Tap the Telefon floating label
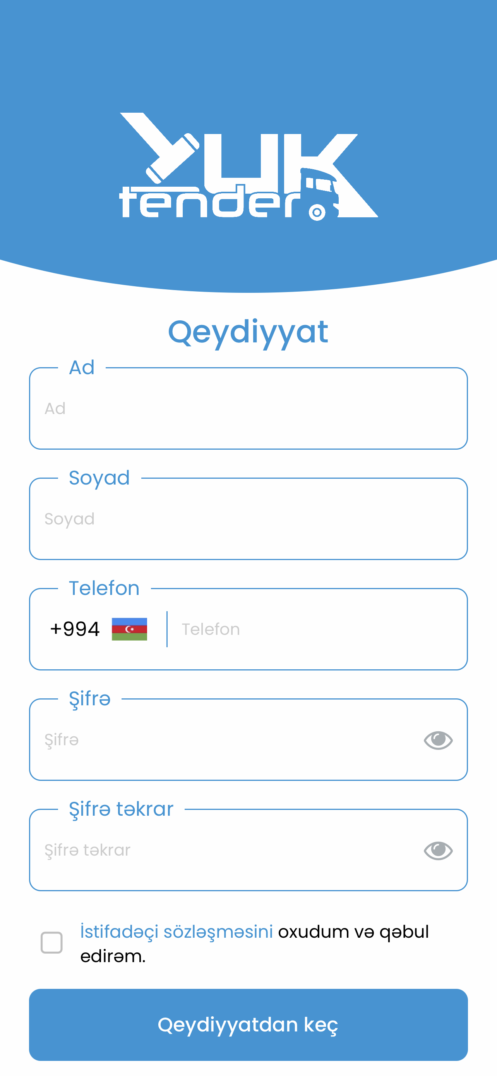 coord(105,588)
